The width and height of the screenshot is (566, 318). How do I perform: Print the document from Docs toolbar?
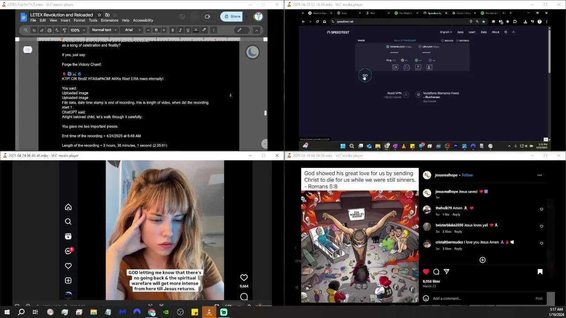point(49,30)
